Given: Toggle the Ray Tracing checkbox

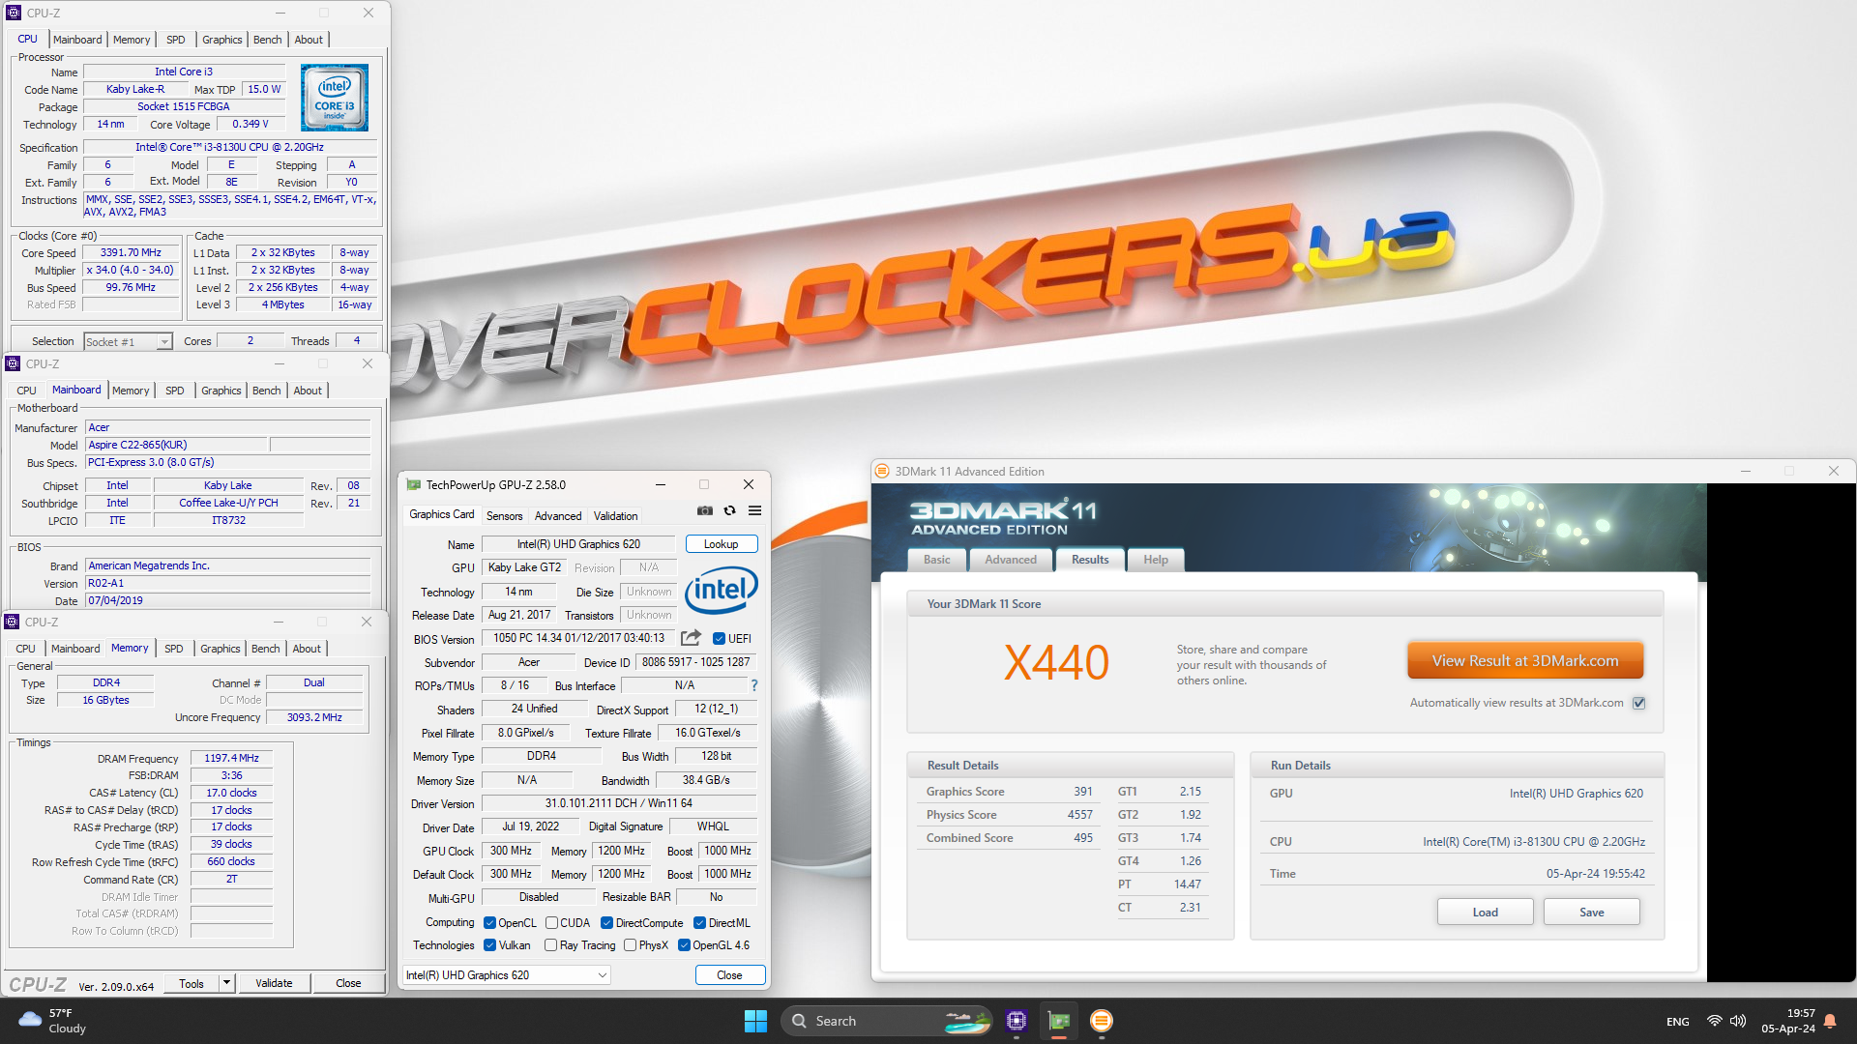Looking at the screenshot, I should tap(550, 945).
